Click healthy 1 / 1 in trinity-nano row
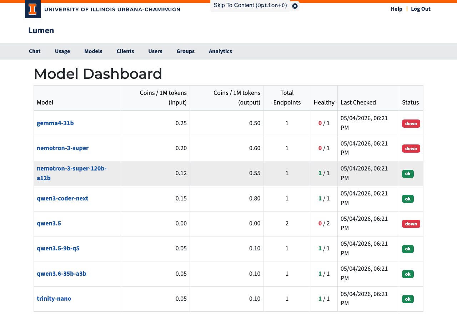The width and height of the screenshot is (457, 321). tap(324, 299)
